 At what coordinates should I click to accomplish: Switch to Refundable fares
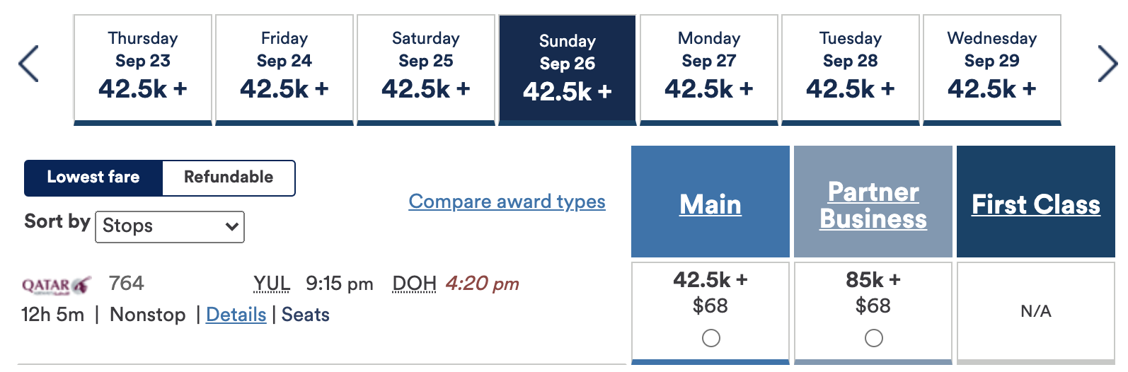pyautogui.click(x=228, y=178)
